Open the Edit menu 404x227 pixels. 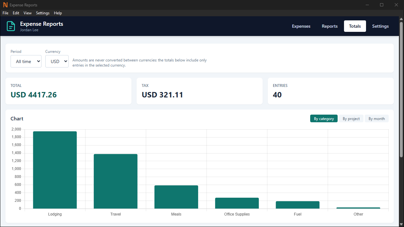16,13
